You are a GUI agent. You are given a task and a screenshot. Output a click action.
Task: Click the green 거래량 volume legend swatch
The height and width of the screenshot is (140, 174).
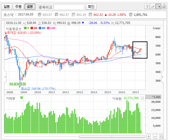pyautogui.click(x=22, y=98)
